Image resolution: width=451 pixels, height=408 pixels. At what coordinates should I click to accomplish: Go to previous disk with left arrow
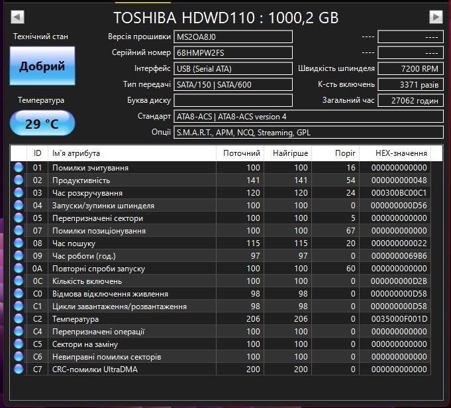(x=17, y=17)
